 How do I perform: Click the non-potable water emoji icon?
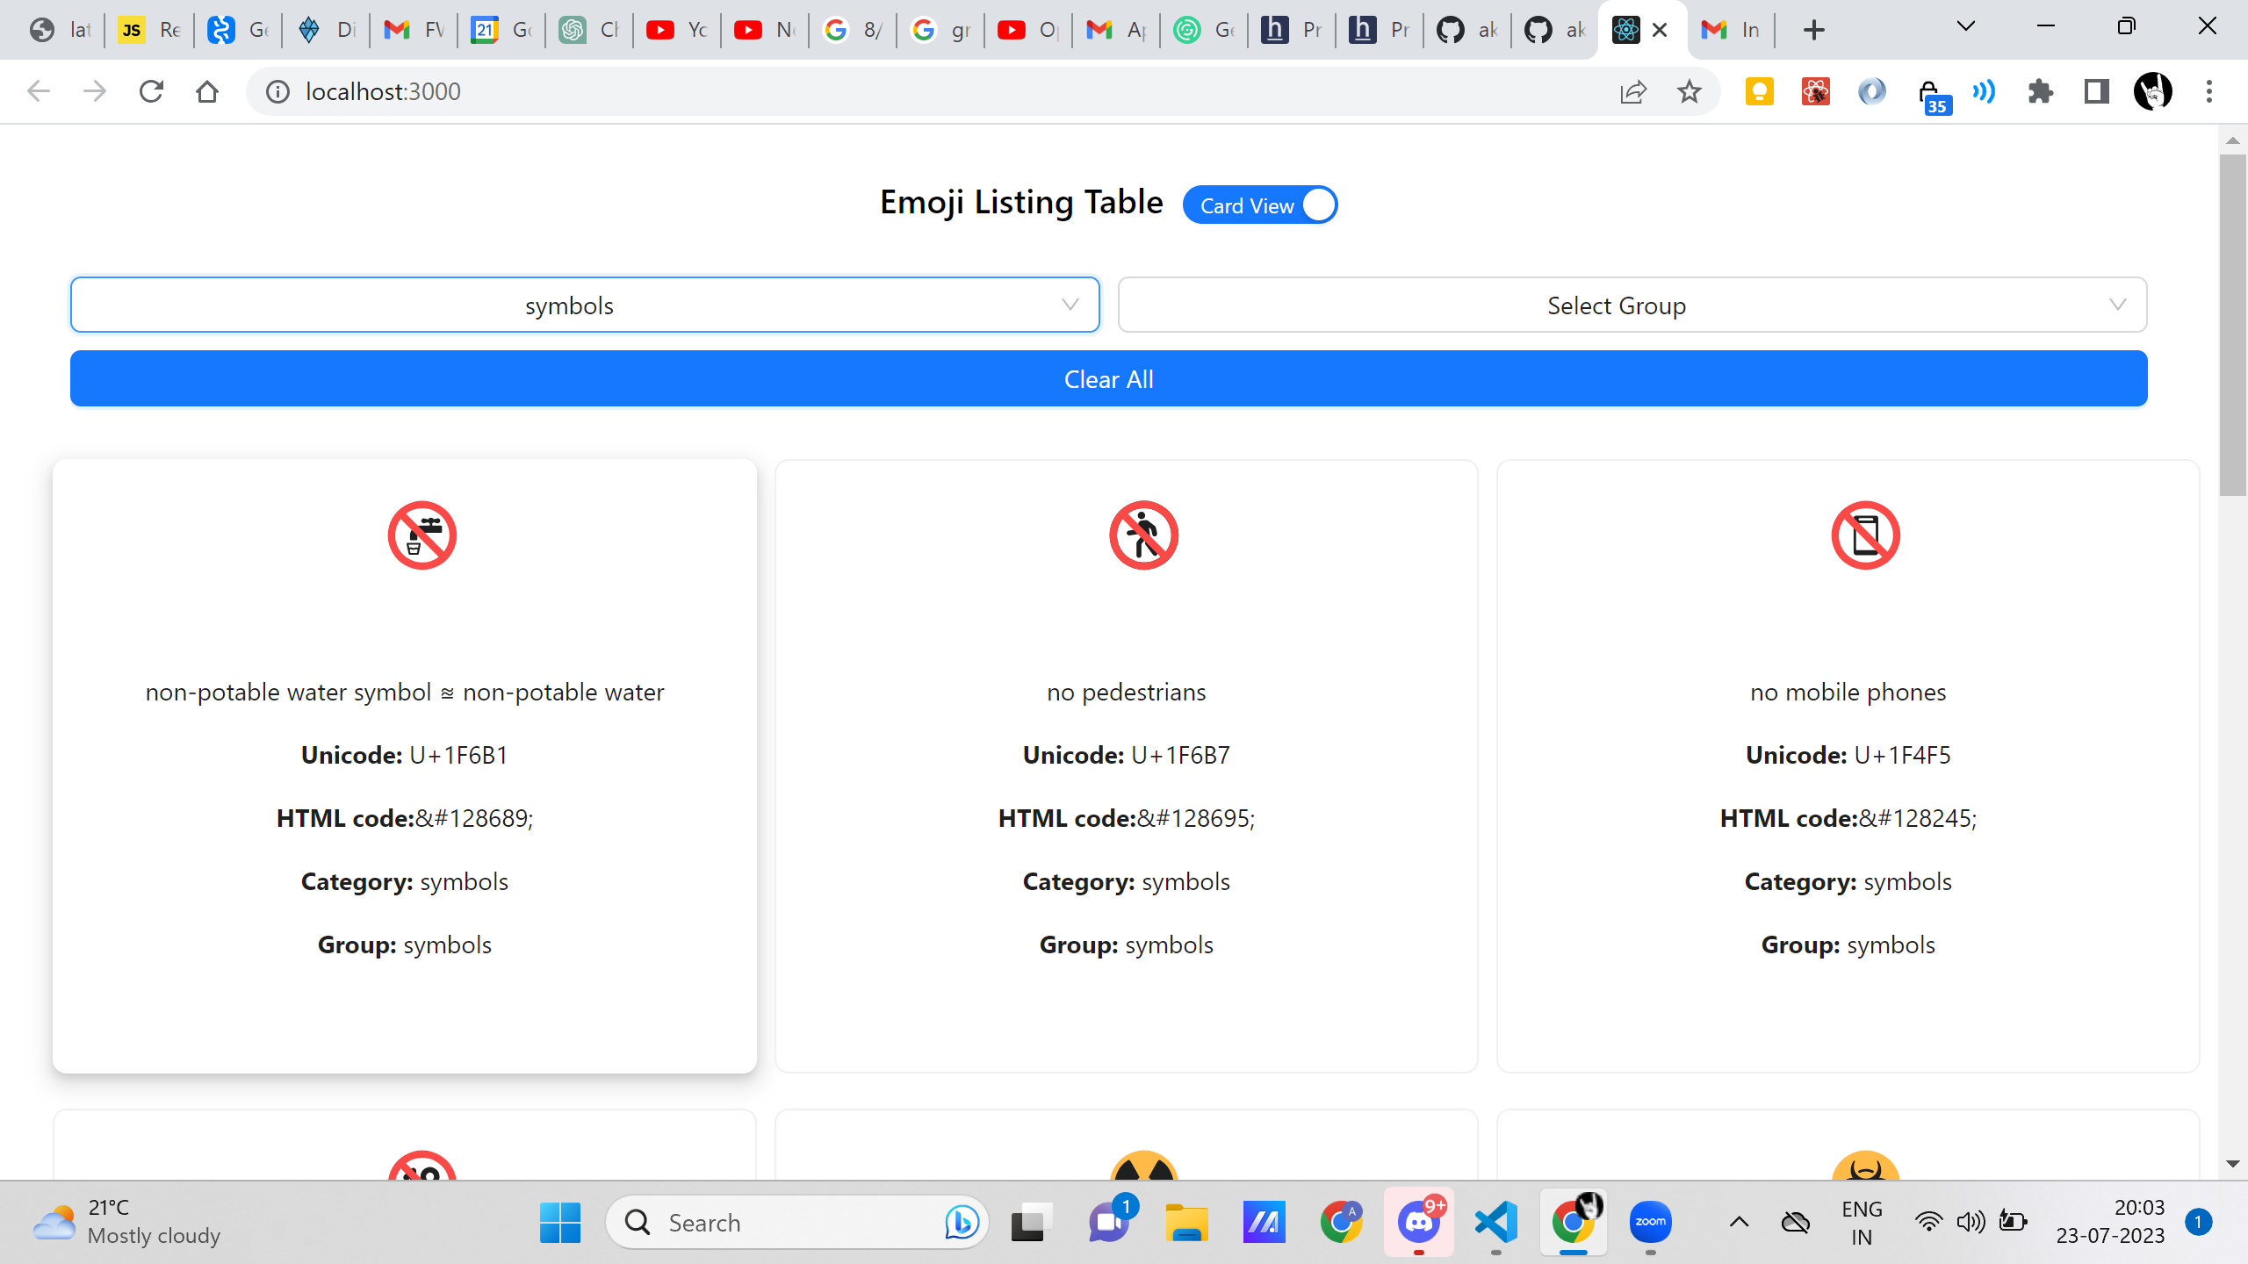pyautogui.click(x=422, y=535)
